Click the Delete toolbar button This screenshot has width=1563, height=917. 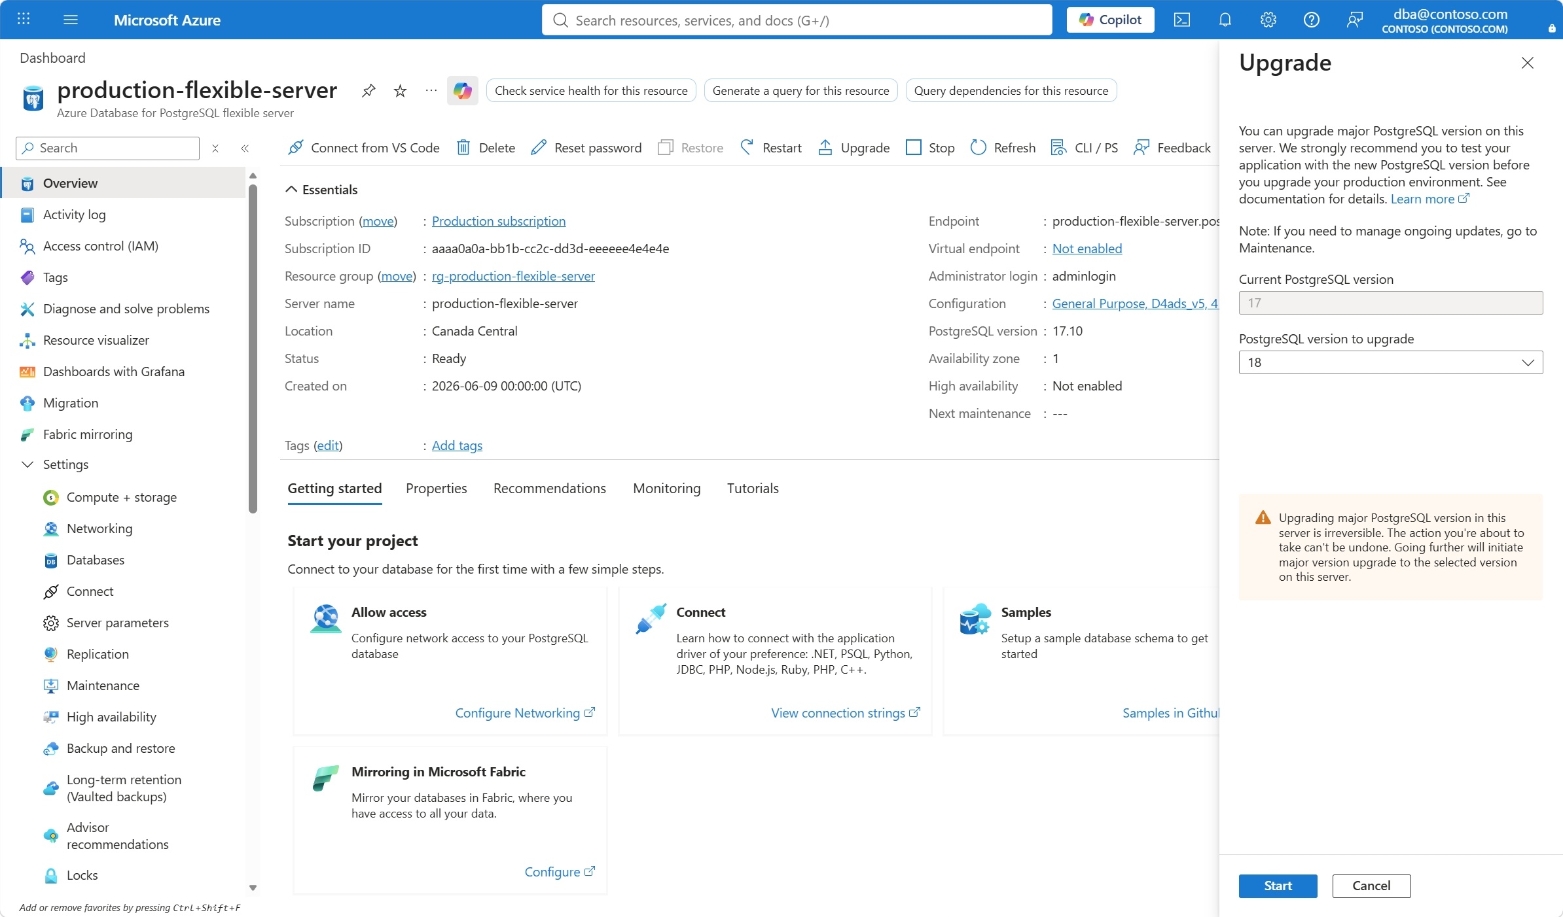click(x=486, y=148)
